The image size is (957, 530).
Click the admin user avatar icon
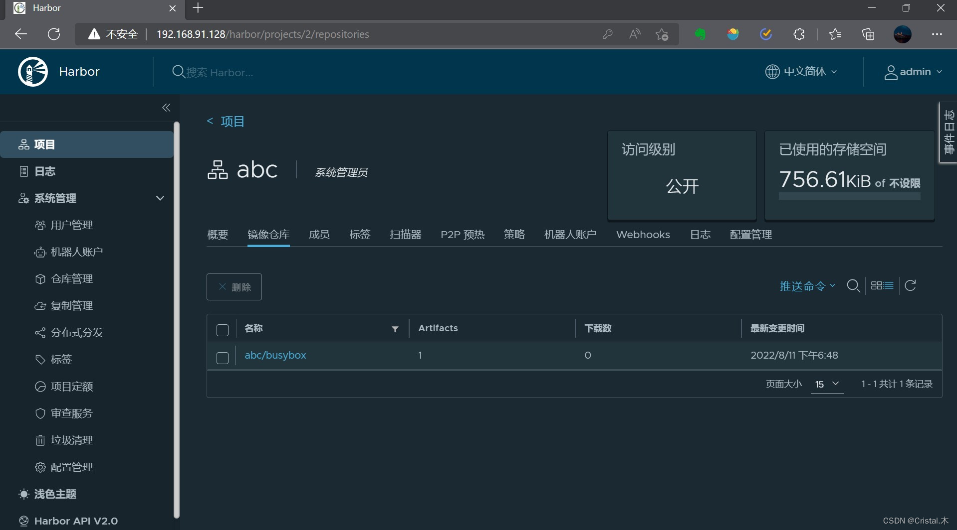click(x=891, y=73)
